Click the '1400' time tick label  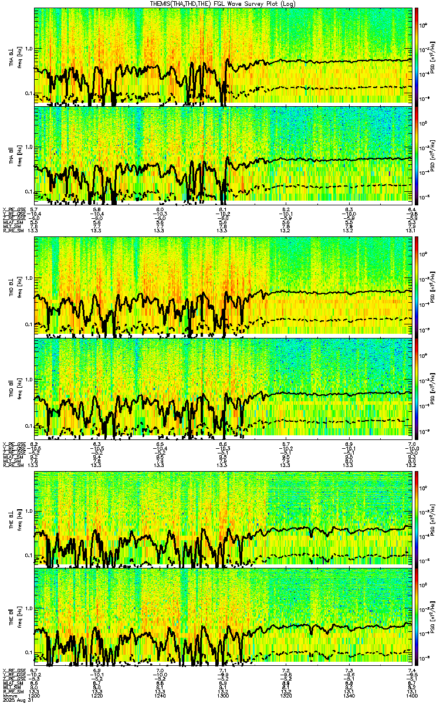[x=412, y=696]
